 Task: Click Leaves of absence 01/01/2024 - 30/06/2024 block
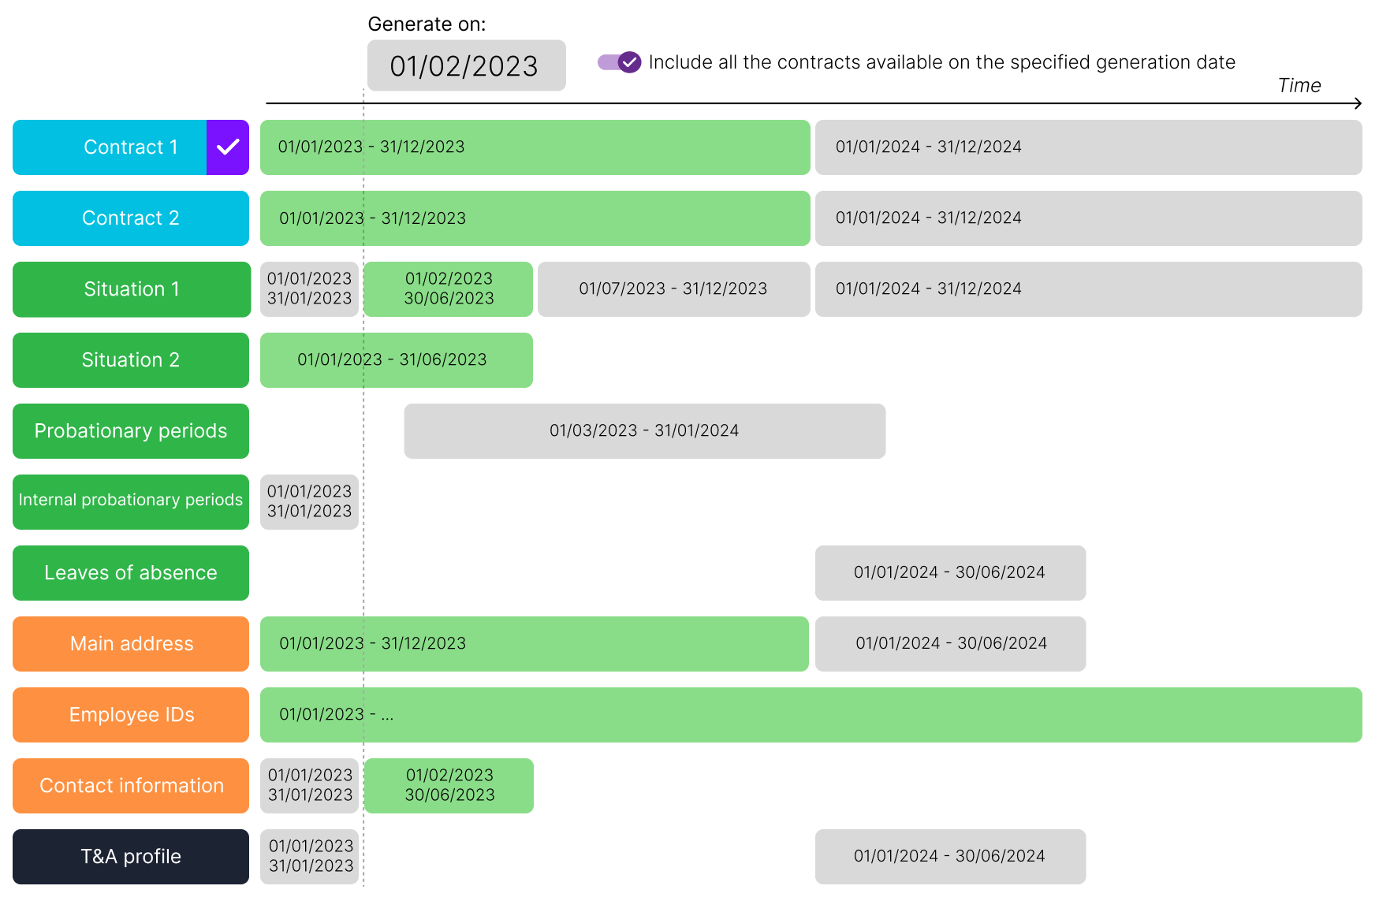950,573
